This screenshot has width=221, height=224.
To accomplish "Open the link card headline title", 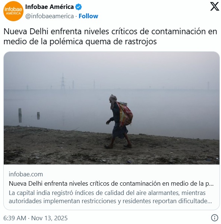I will pyautogui.click(x=111, y=183).
